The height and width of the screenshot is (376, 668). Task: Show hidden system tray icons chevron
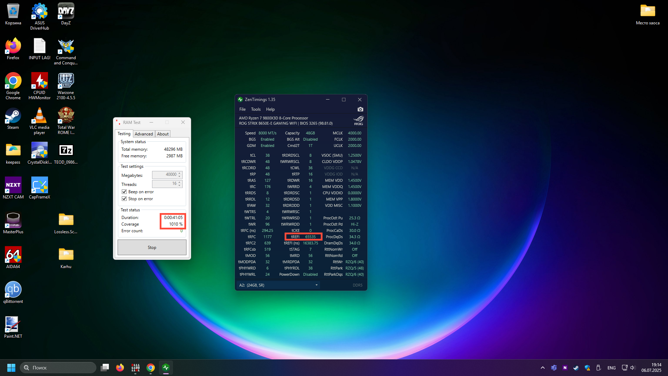click(x=542, y=368)
